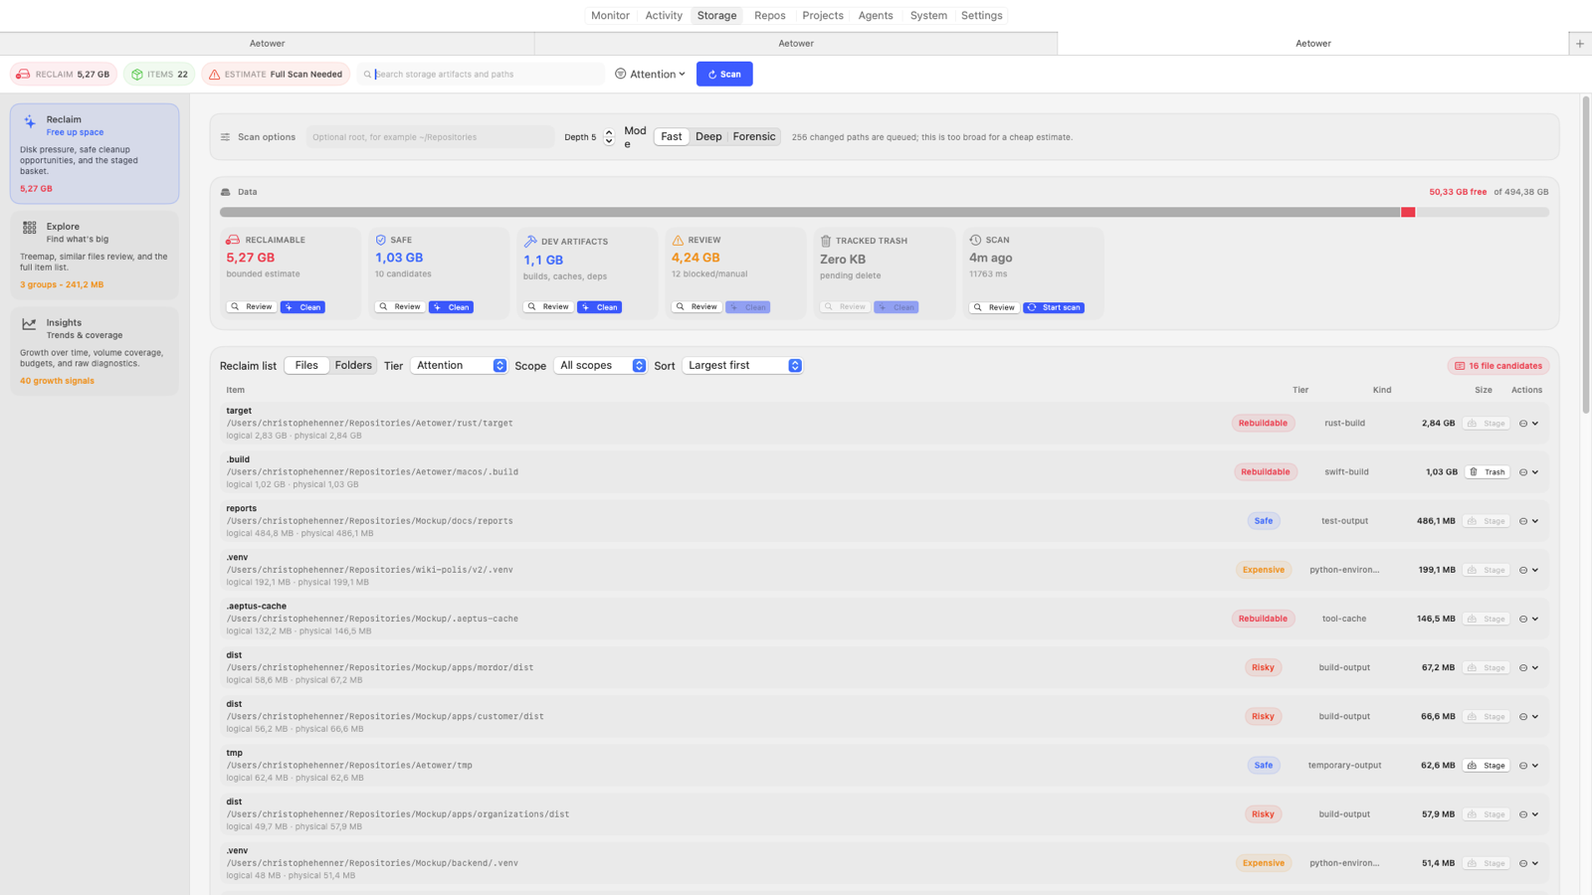
Task: Click the first Aetower window tab
Action: [x=267, y=44]
